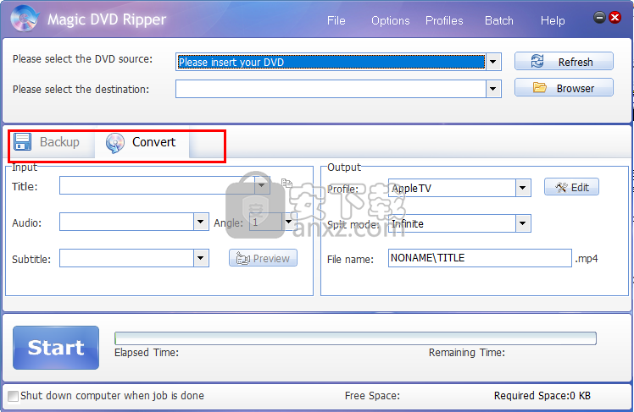The width and height of the screenshot is (634, 412).
Task: Switch to the Convert tab
Action: point(142,142)
